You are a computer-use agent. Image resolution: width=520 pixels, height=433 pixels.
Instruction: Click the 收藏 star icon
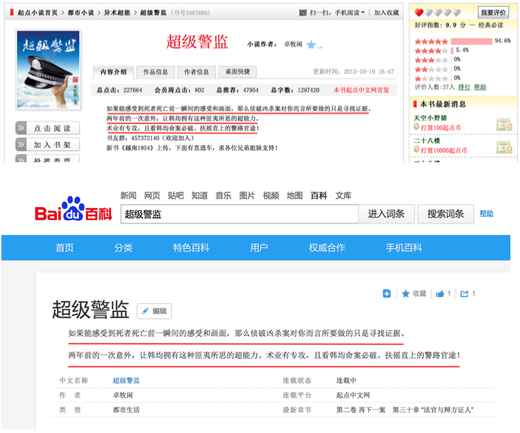coord(406,294)
